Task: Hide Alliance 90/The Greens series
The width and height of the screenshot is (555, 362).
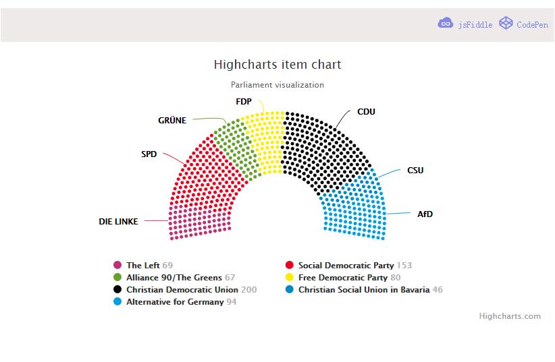Action: [174, 278]
